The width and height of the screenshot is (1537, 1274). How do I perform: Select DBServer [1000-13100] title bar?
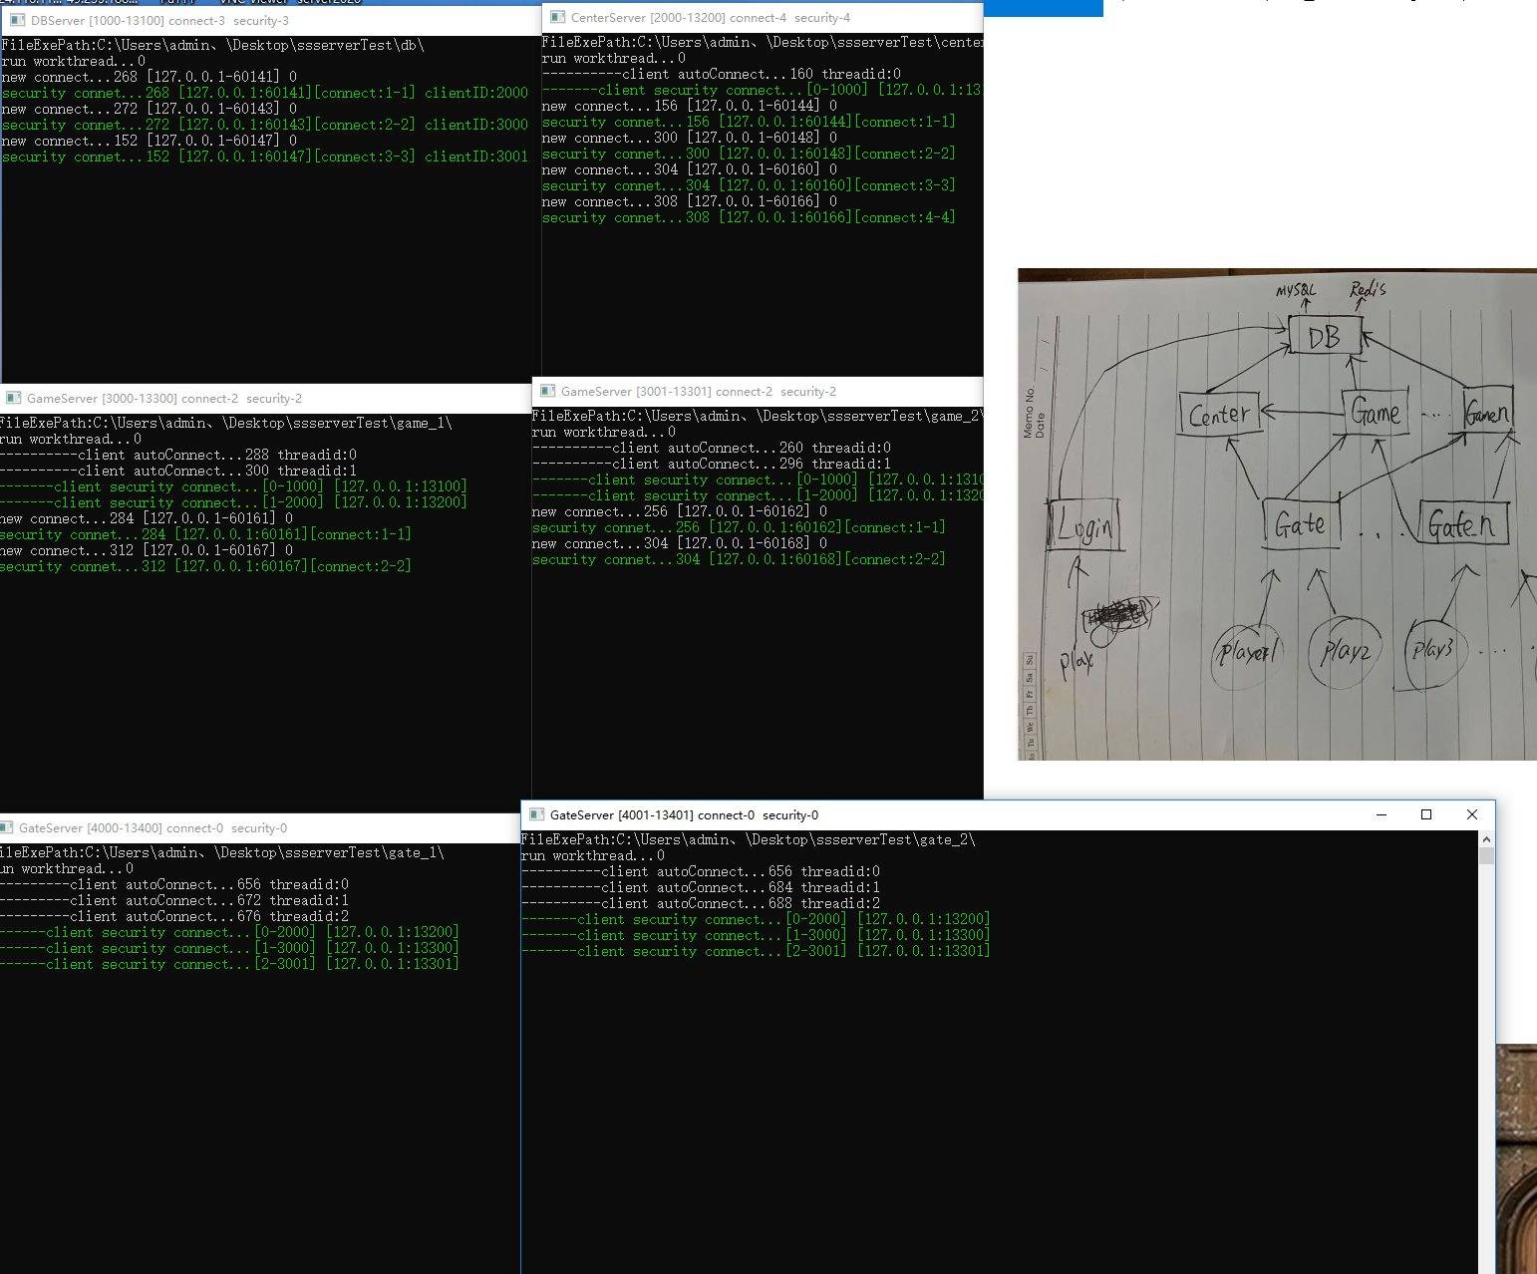[271, 20]
